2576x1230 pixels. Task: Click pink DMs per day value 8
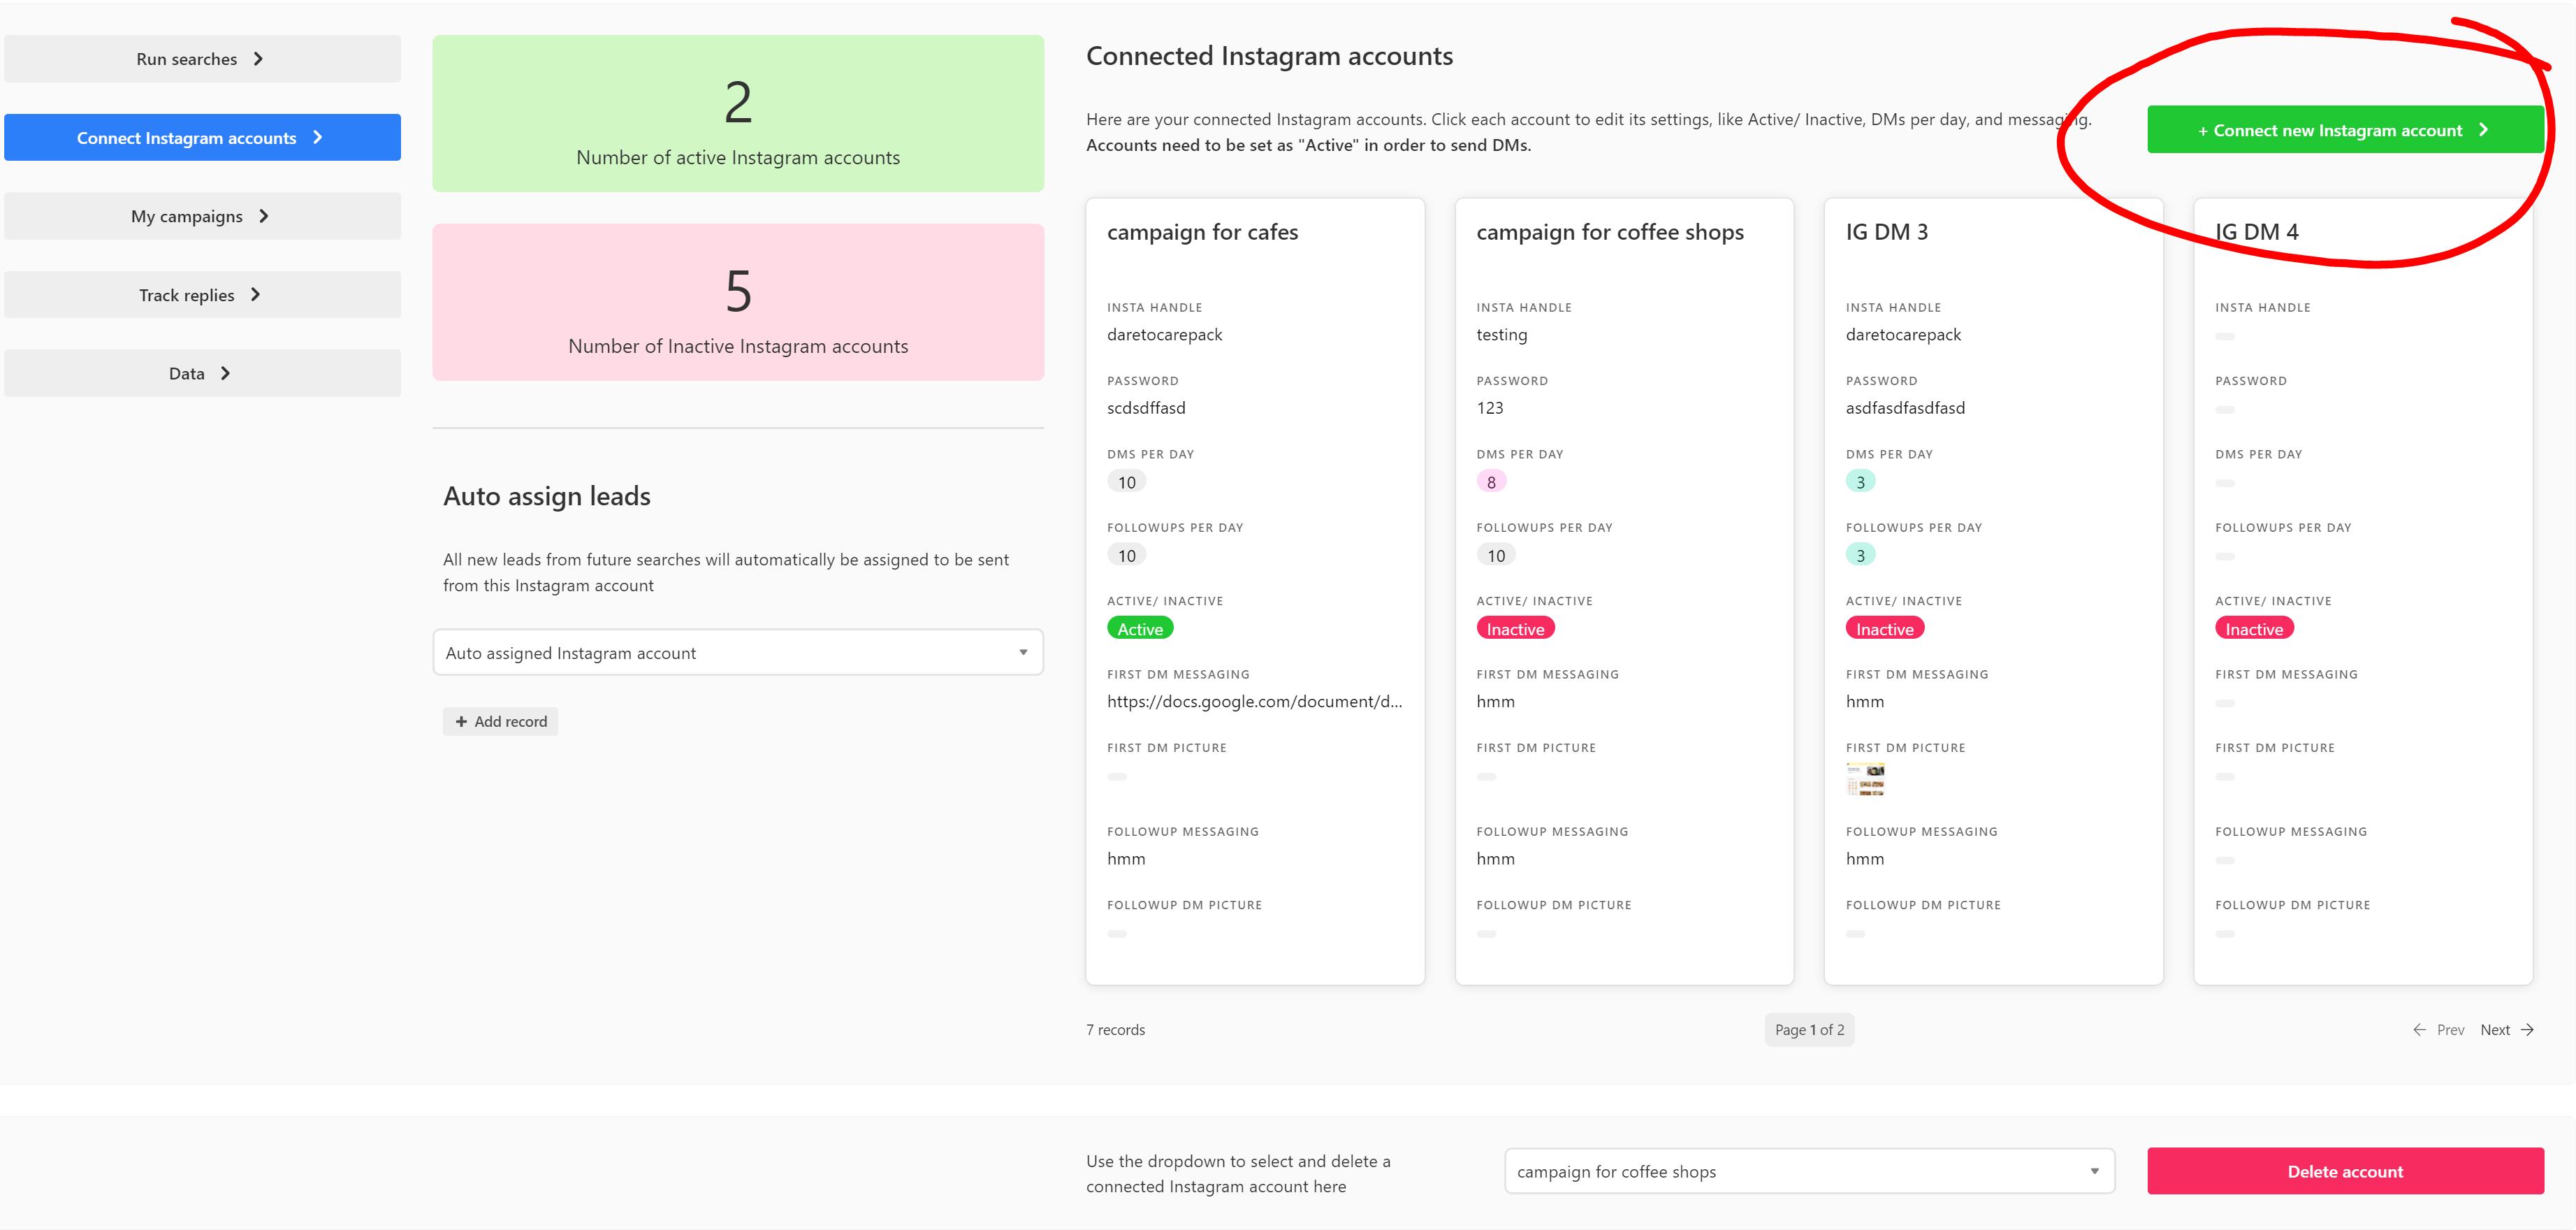point(1490,482)
